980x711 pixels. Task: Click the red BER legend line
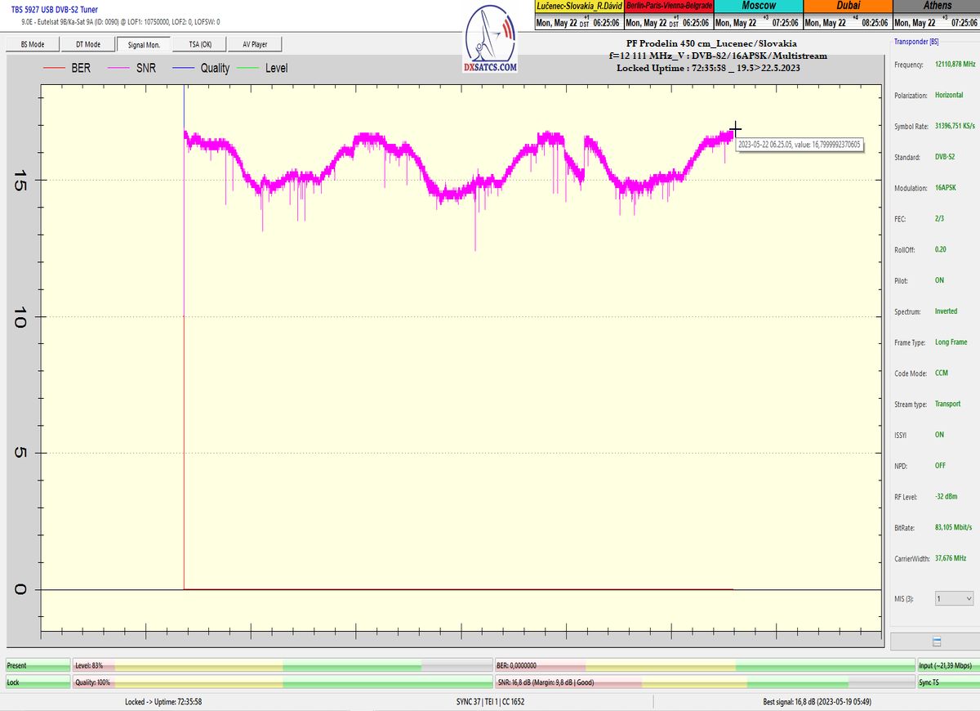[54, 68]
